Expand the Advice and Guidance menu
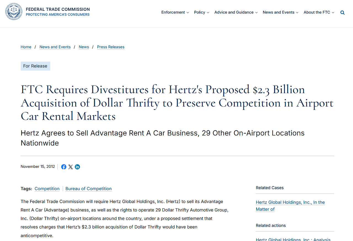 (x=236, y=12)
